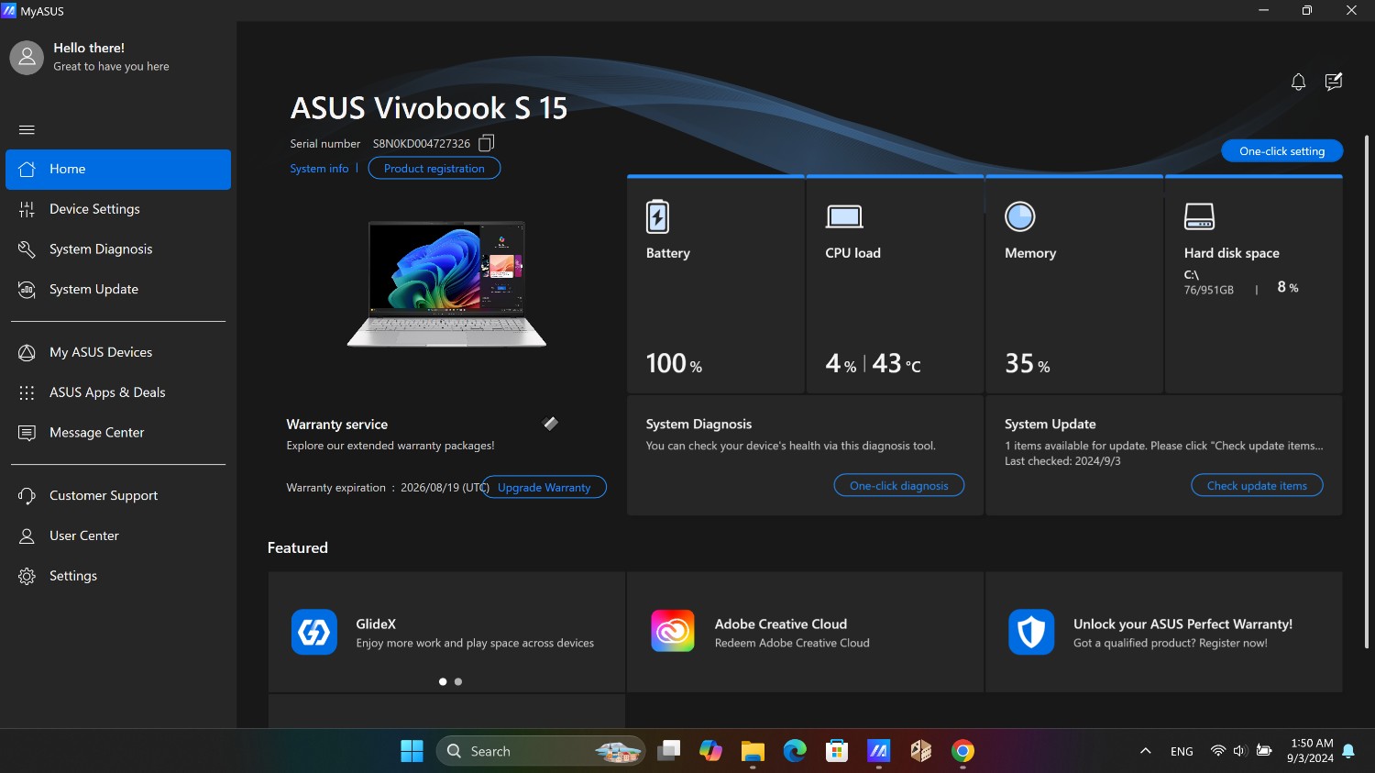Open ASUS Apps & Deals section
The image size is (1375, 773).
point(118,392)
